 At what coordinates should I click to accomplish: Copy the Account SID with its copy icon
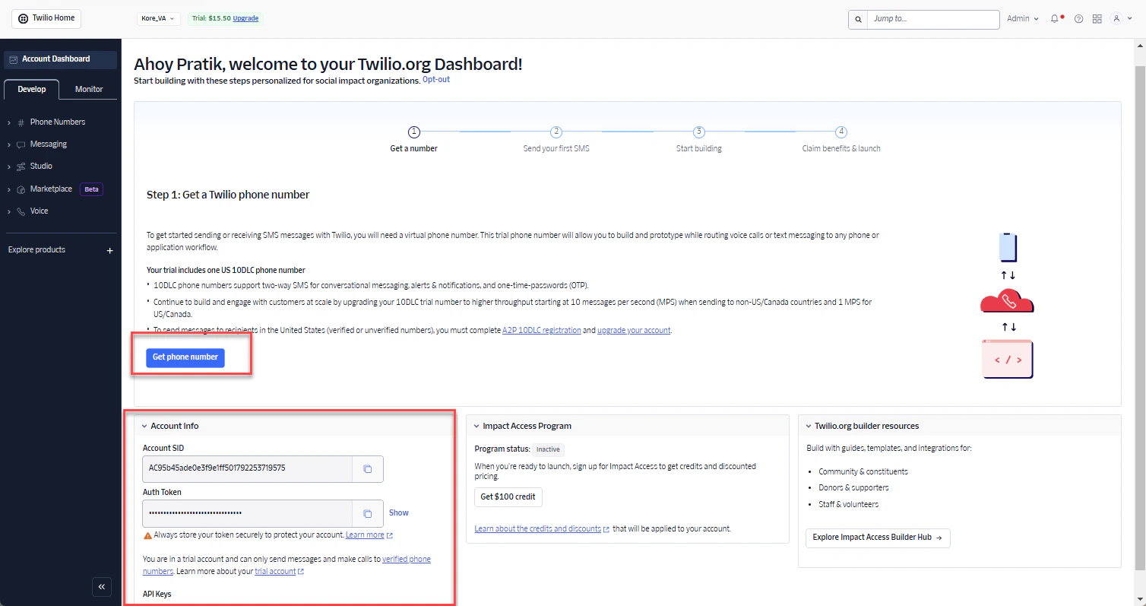[368, 469]
